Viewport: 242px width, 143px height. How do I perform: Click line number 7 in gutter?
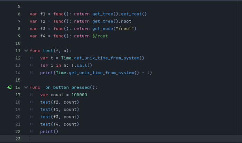coord(19,21)
